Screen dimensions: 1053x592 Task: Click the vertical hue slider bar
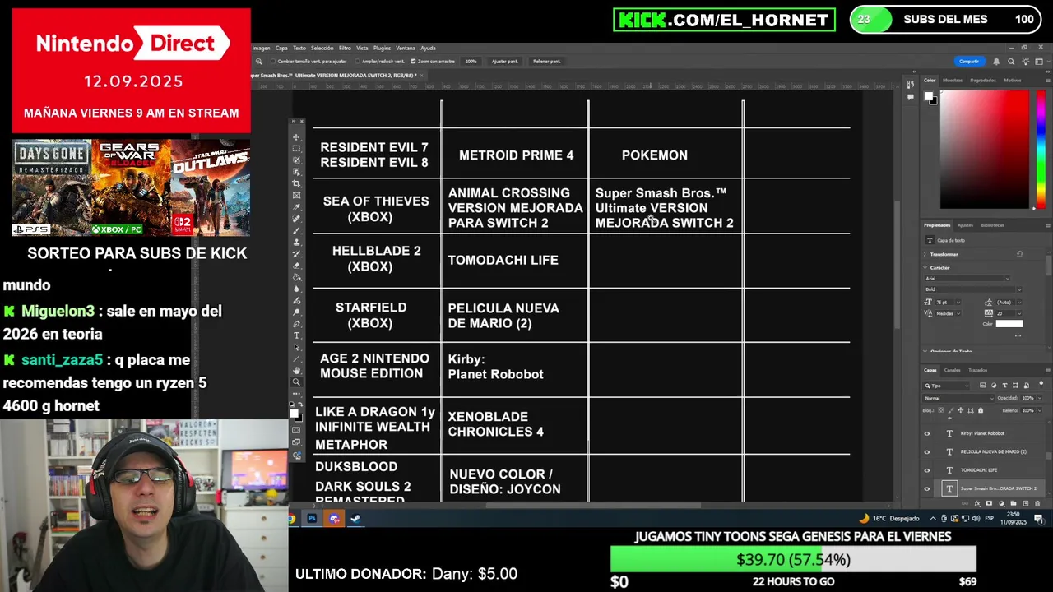click(x=1041, y=149)
